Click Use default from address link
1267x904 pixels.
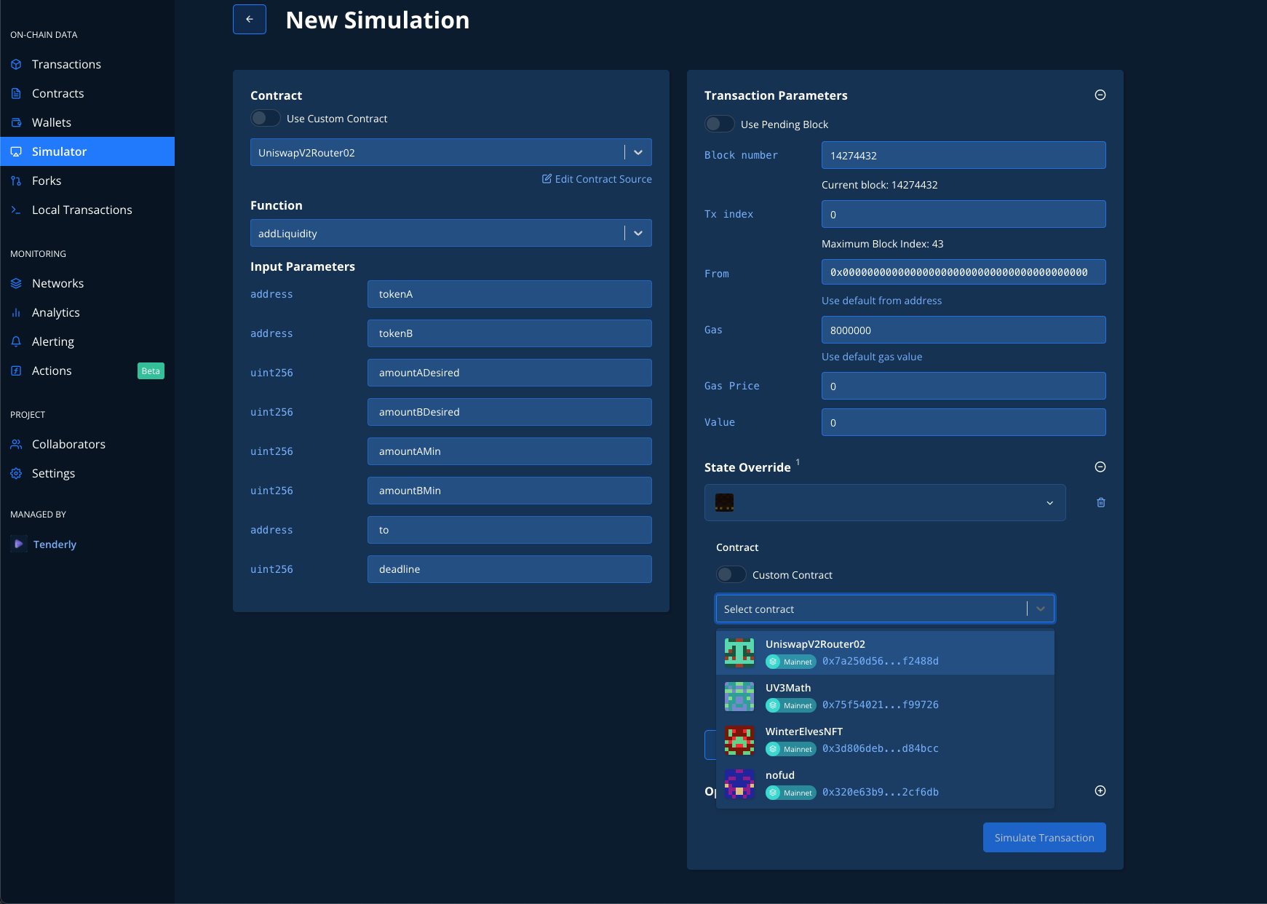tap(881, 301)
